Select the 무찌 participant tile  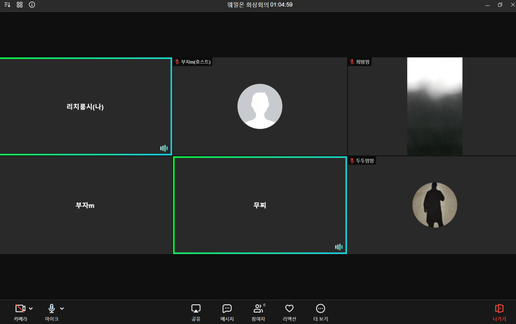pyautogui.click(x=259, y=205)
